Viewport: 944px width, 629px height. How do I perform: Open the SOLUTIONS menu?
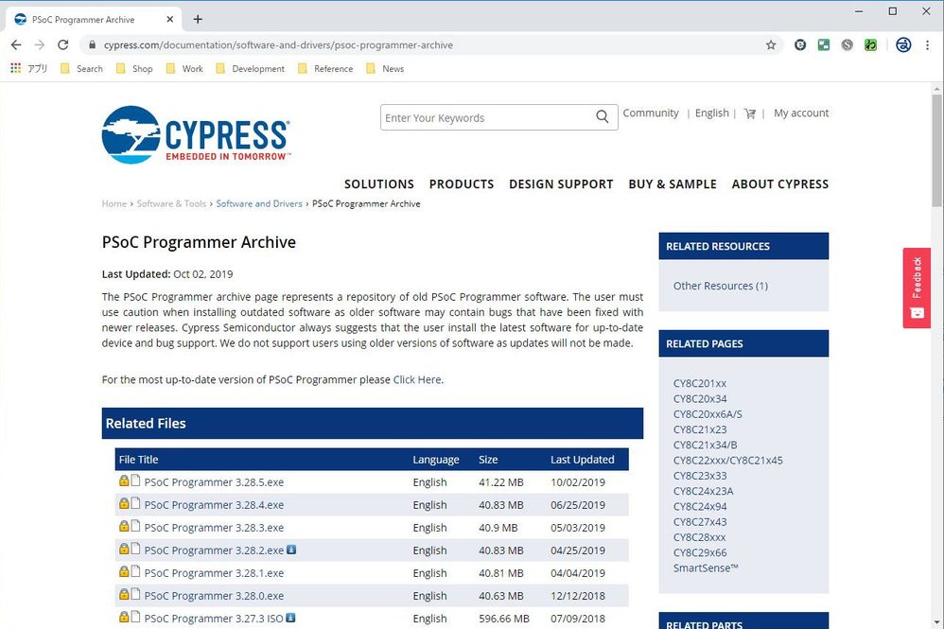coord(379,184)
